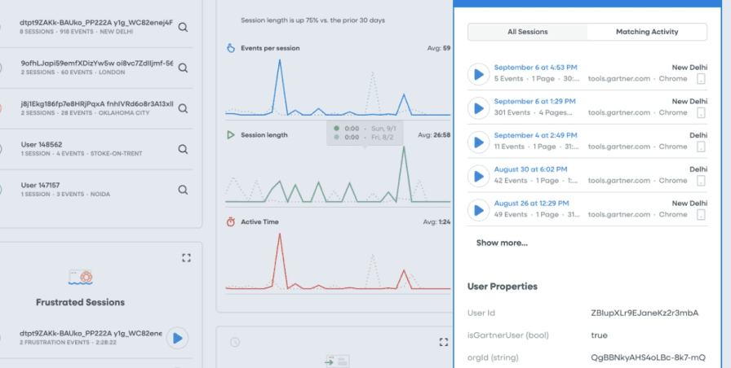The height and width of the screenshot is (368, 731).
Task: Open the August 30 at 6:02 PM link
Action: [530, 169]
